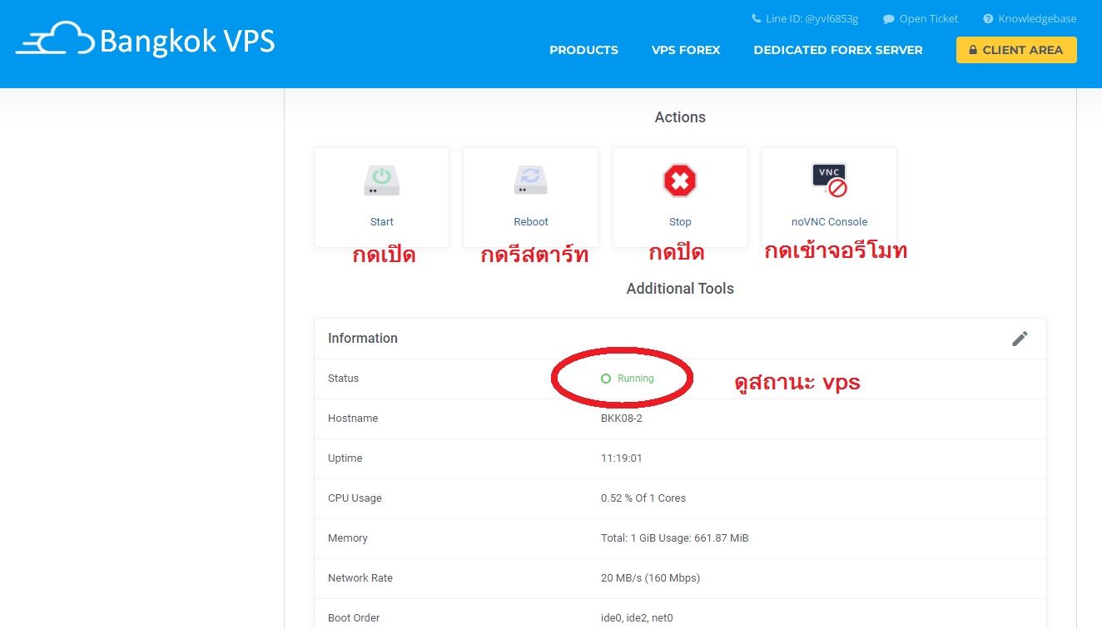Click the Stop label link
Image resolution: width=1102 pixels, height=629 pixels.
coord(680,222)
